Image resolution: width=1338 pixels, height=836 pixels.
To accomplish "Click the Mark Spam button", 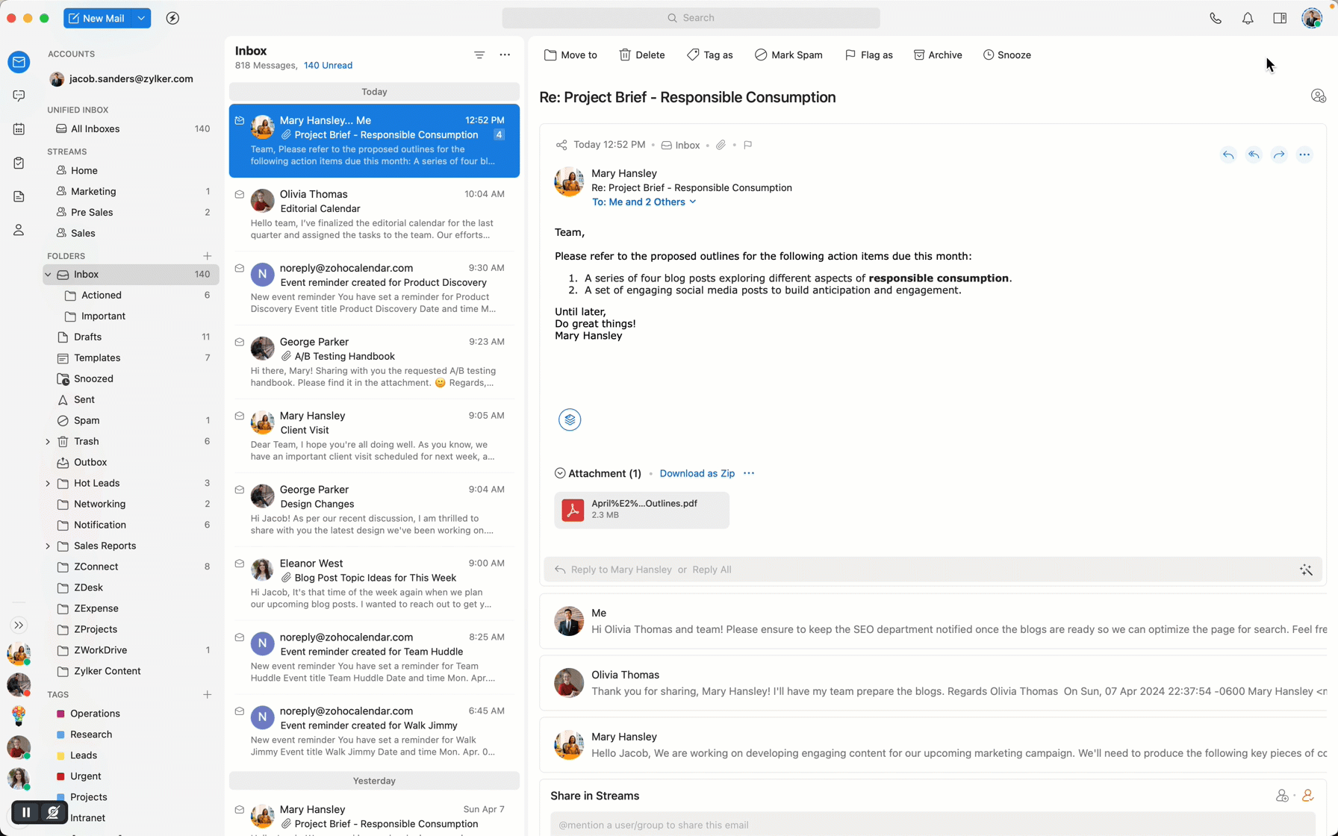I will (788, 55).
